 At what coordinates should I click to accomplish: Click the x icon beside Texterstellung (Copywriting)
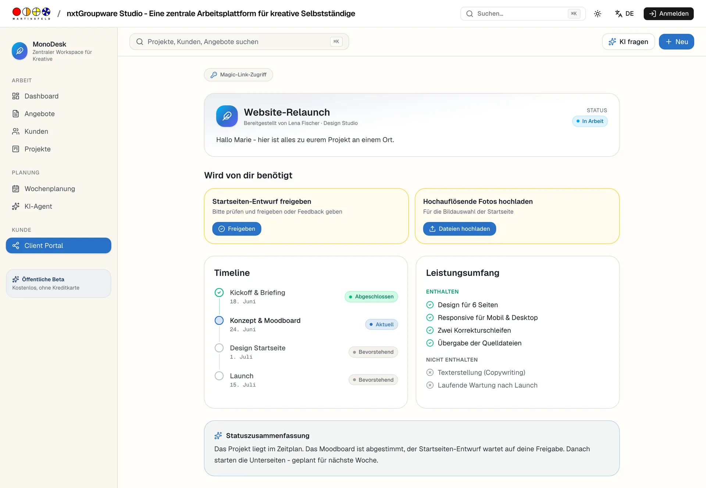tap(430, 373)
